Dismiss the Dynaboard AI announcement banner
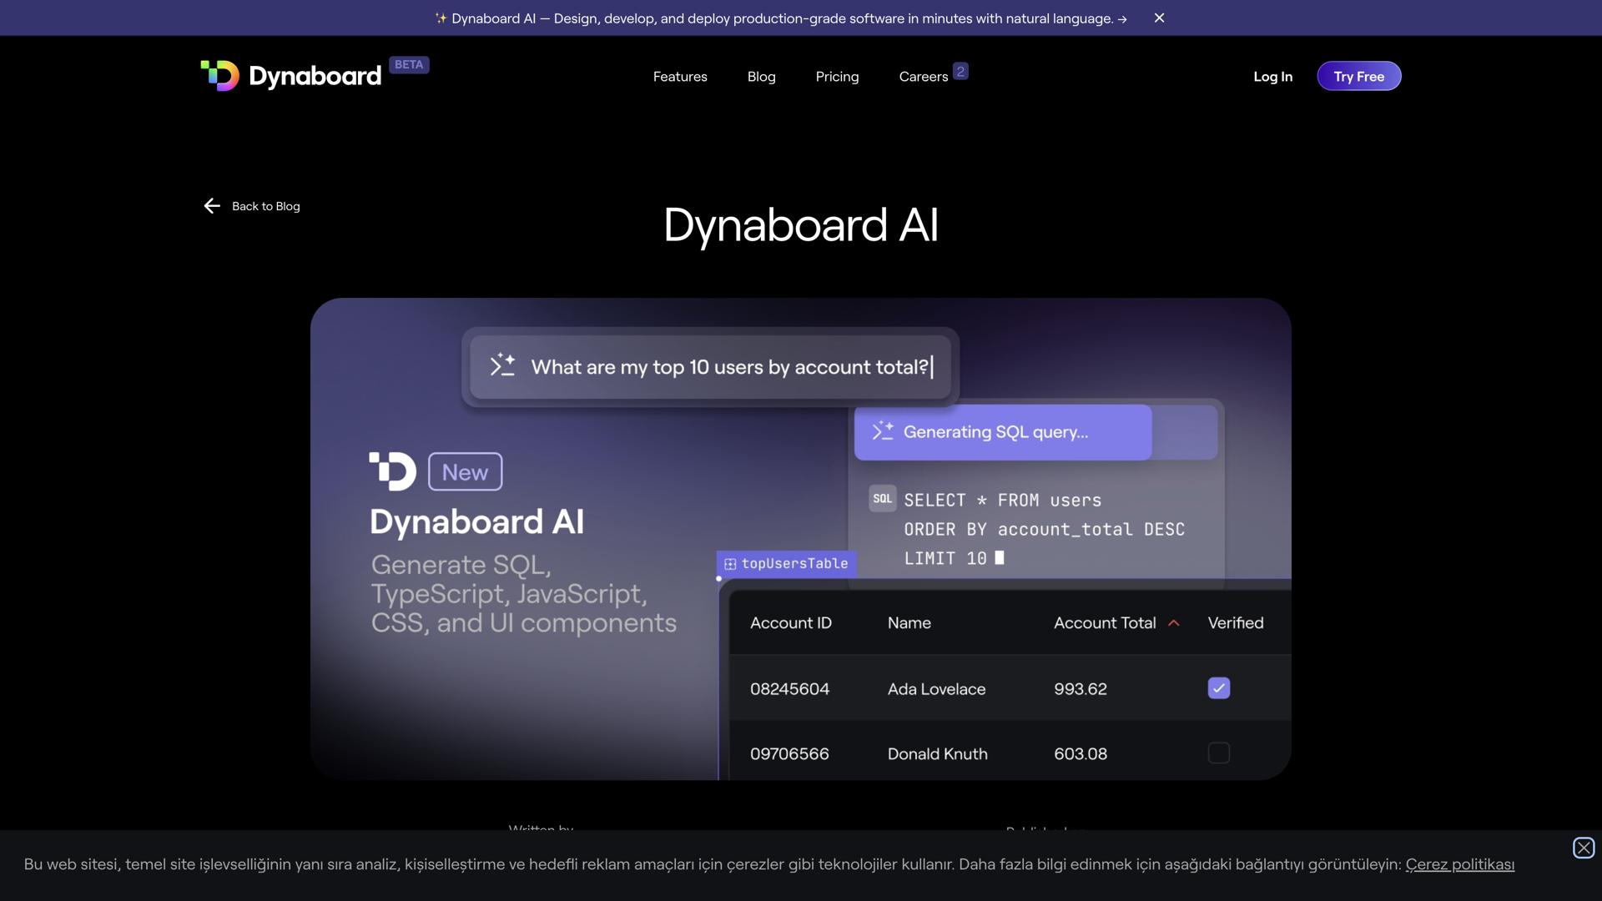This screenshot has height=901, width=1602. [x=1159, y=18]
